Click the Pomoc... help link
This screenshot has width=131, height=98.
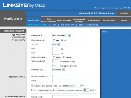(x=106, y=32)
